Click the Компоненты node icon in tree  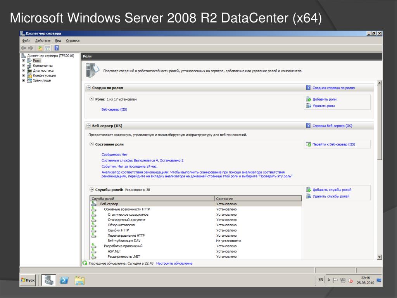coord(29,66)
